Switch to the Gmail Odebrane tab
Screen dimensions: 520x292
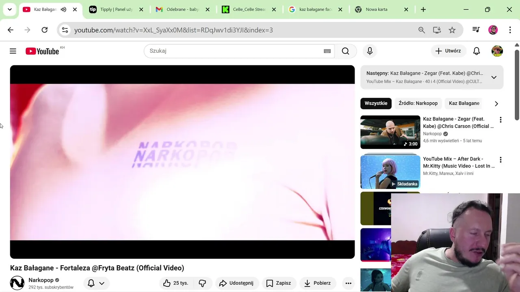[x=183, y=9]
